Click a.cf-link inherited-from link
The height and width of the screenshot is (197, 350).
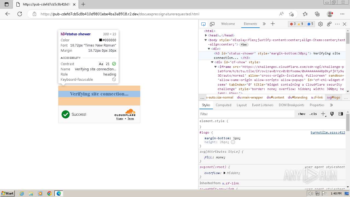tap(231, 183)
